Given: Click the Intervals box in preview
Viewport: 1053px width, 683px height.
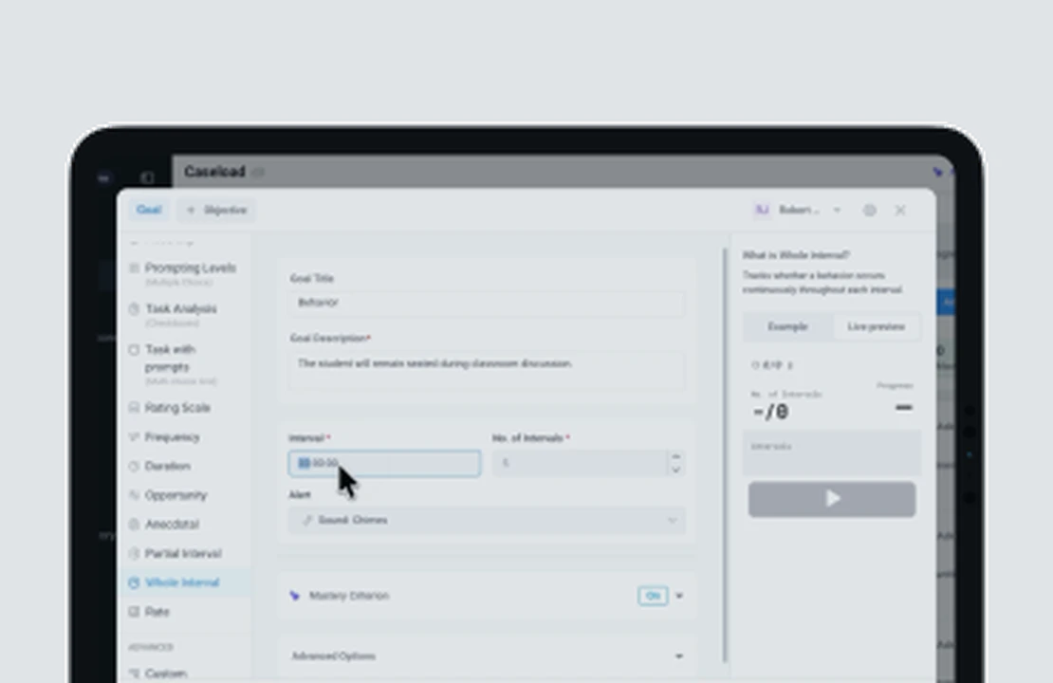Looking at the screenshot, I should tap(831, 453).
